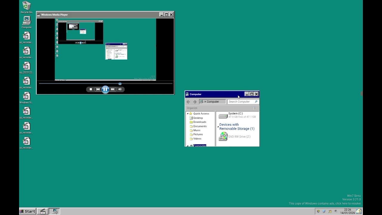Go back in the Computer window

(188, 102)
